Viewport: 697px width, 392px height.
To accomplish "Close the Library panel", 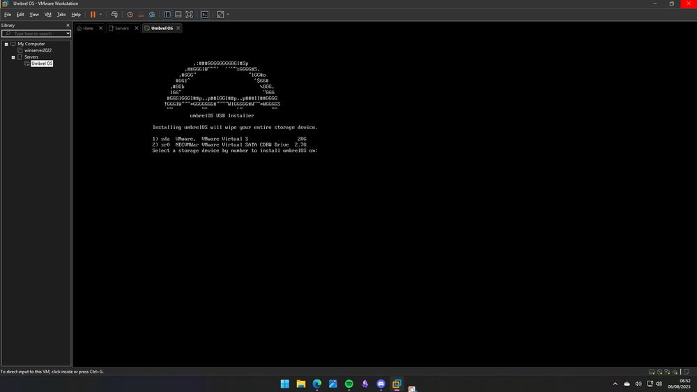I will point(68,25).
